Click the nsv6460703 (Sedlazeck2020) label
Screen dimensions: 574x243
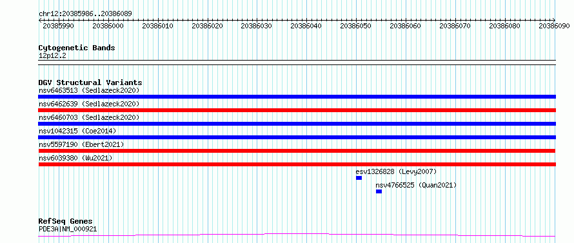(x=89, y=117)
